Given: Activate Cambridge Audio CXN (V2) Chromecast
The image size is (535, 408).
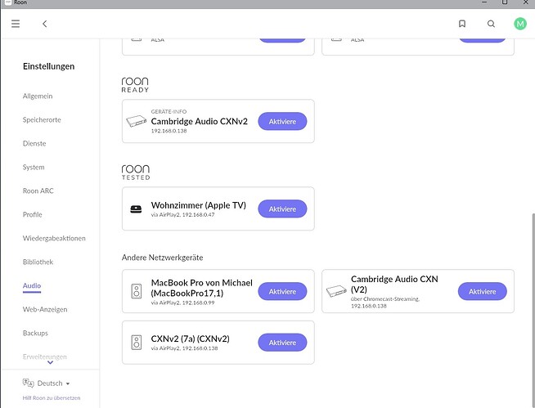Looking at the screenshot, I should (482, 291).
